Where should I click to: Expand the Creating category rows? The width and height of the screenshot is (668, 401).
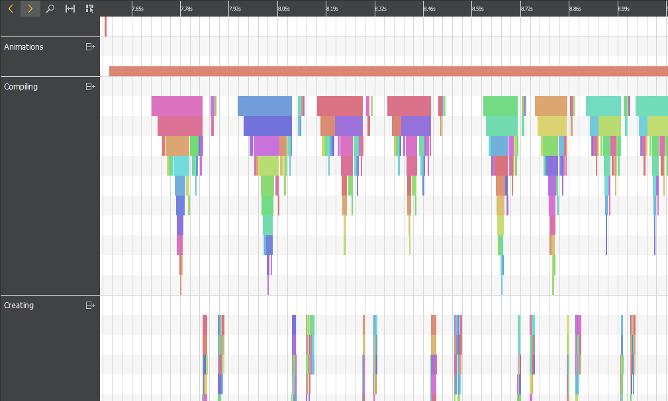[x=90, y=306]
